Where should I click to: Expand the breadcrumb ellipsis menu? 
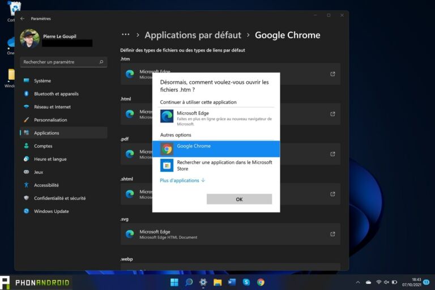coord(126,35)
